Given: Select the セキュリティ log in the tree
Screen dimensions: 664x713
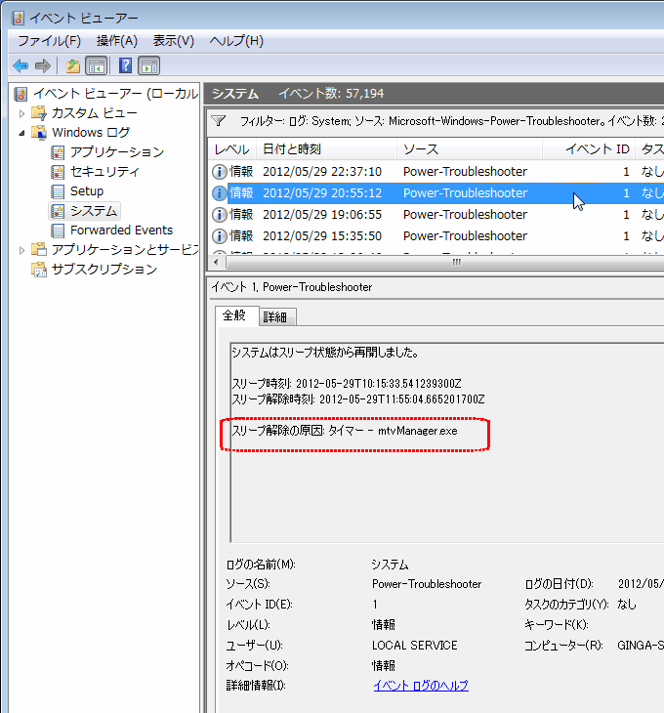Looking at the screenshot, I should (x=104, y=172).
